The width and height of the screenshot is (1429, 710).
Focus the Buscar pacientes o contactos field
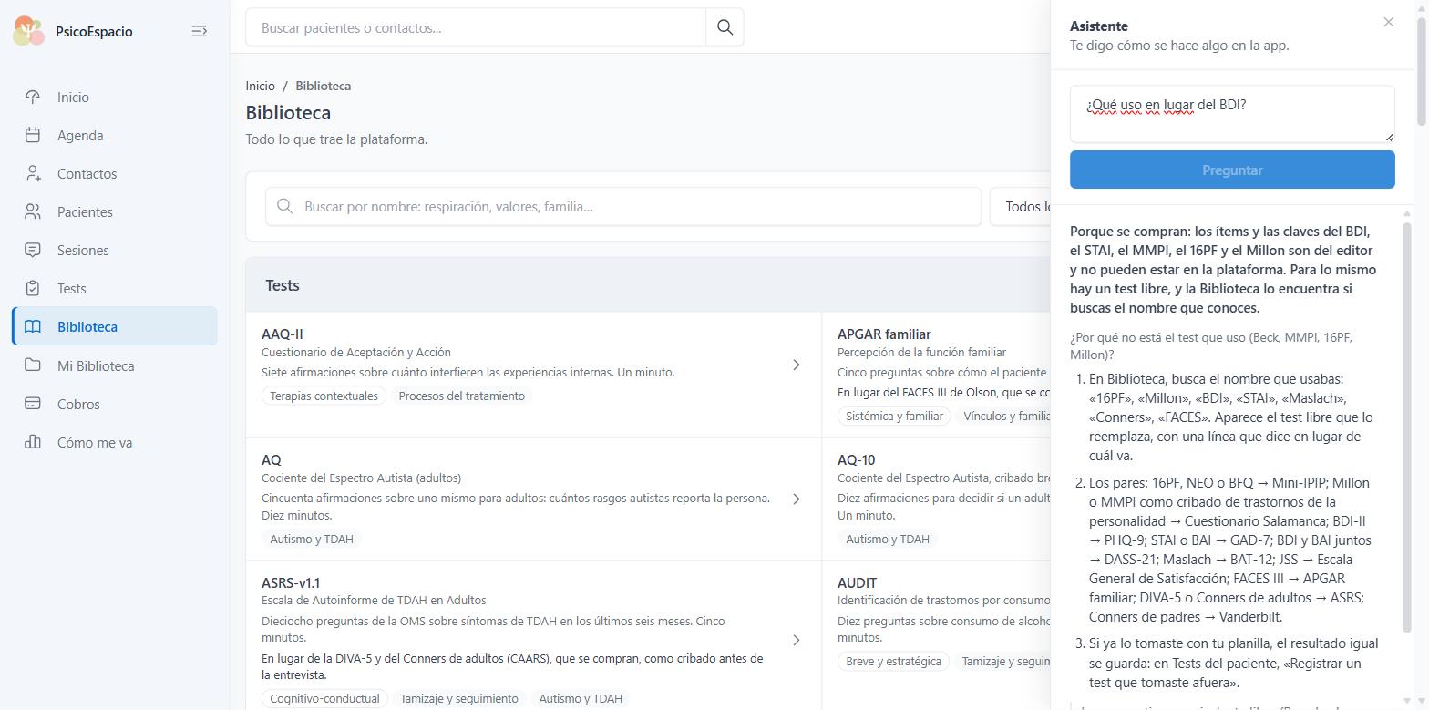pyautogui.click(x=476, y=27)
